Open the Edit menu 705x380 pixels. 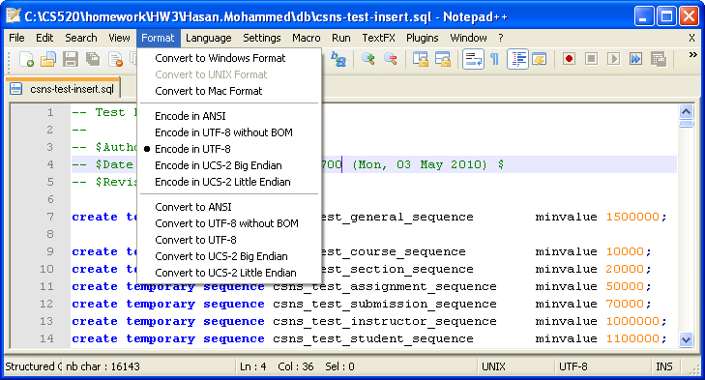[44, 38]
